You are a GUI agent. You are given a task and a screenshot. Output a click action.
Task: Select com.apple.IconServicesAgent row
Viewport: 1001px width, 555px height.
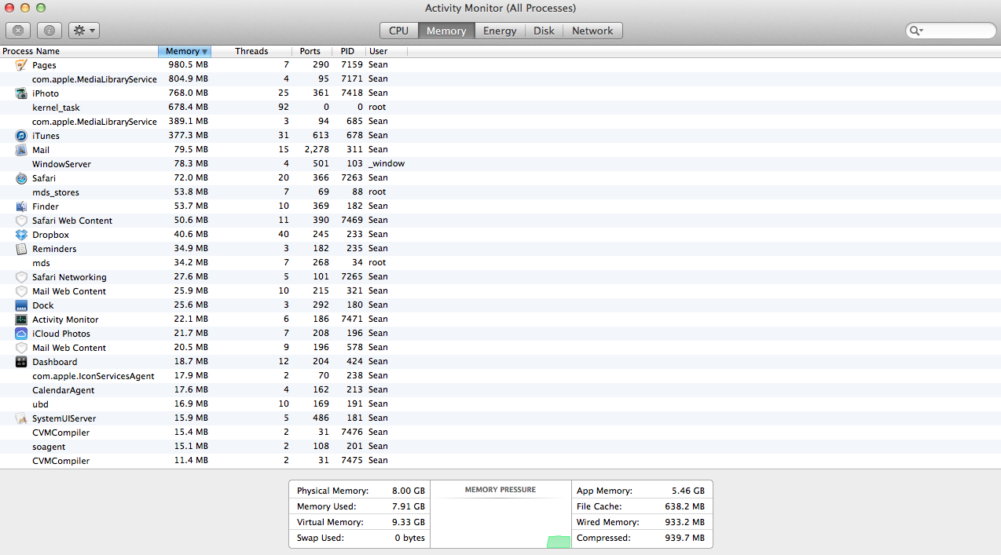click(500, 376)
